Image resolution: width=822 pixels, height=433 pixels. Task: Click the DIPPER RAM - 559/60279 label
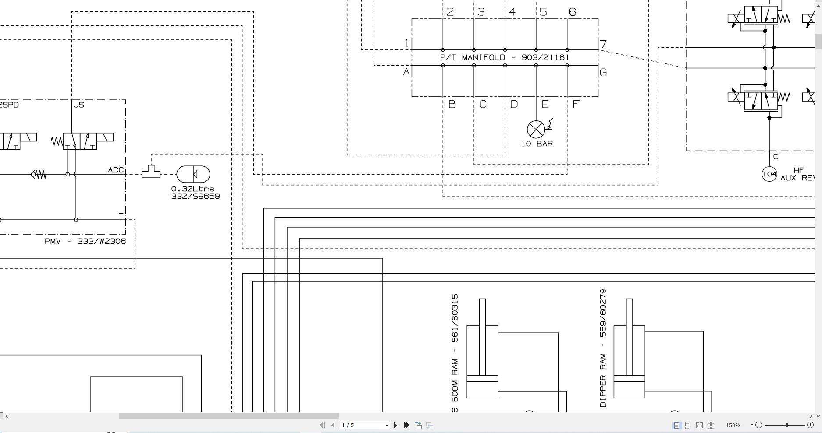pos(603,348)
